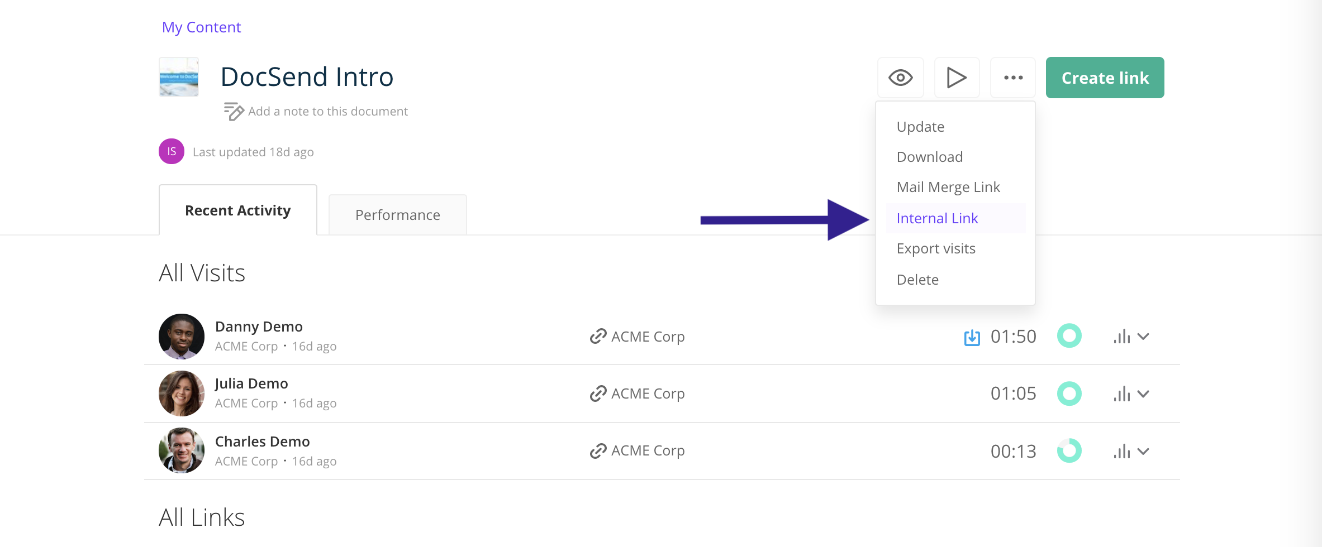Viewport: 1322px width, 547px height.
Task: Open ACME Corp link in Danny Demo's row
Action: pyautogui.click(x=648, y=337)
